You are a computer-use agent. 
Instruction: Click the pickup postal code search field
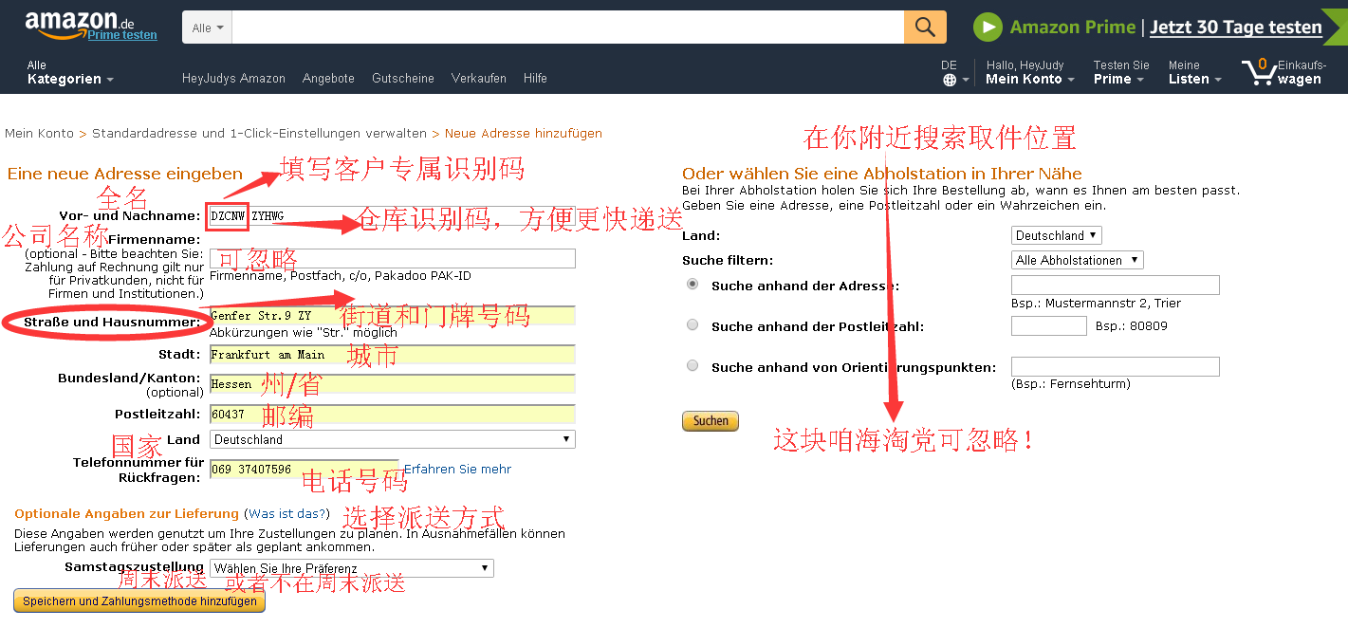(1049, 326)
